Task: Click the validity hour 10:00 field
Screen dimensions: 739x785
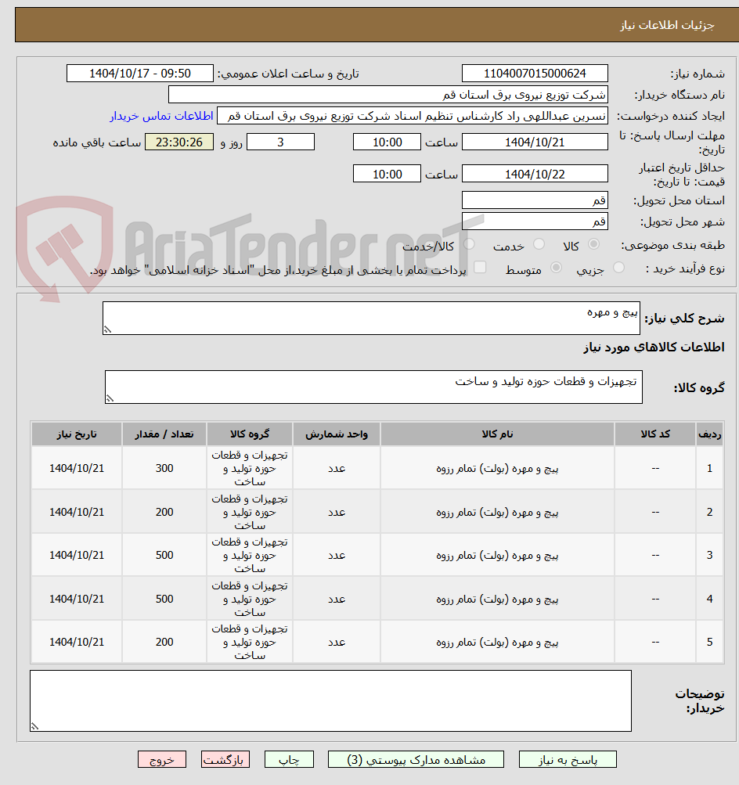Action: pyautogui.click(x=387, y=174)
